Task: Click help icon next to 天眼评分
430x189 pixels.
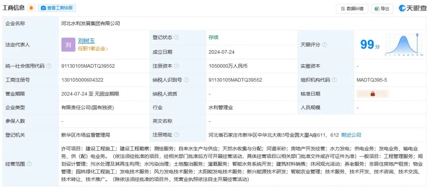Action: point(324,45)
